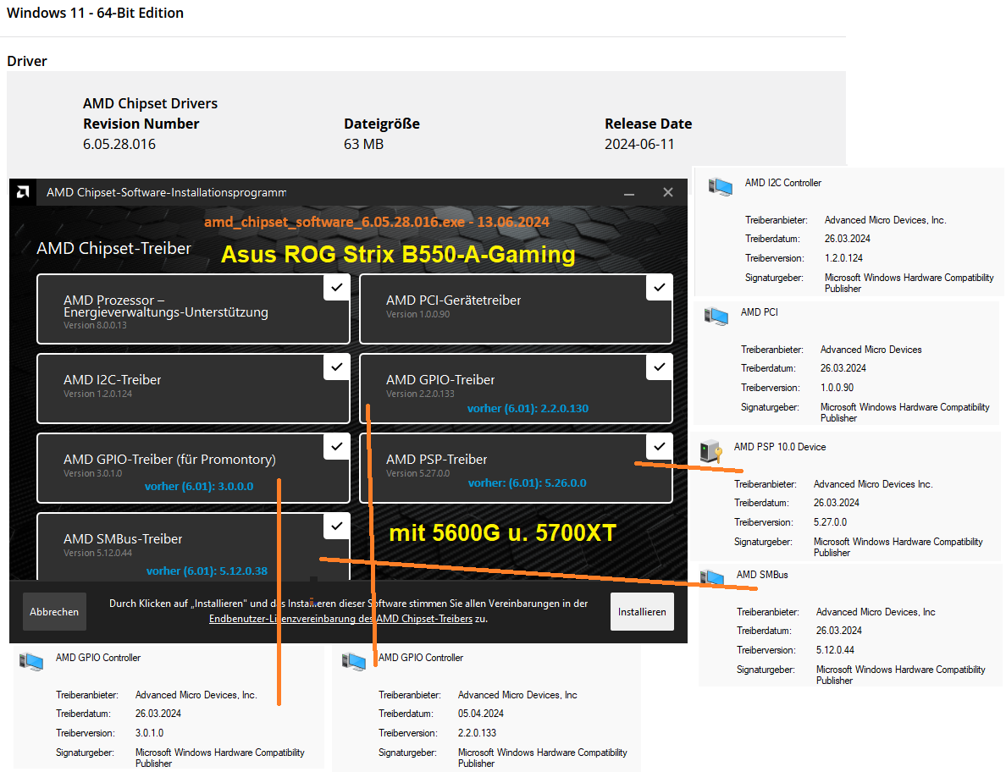Image resolution: width=1006 pixels, height=772 pixels.
Task: Click I2C Controller Treiberversion 1.2.0.124
Action: [843, 258]
